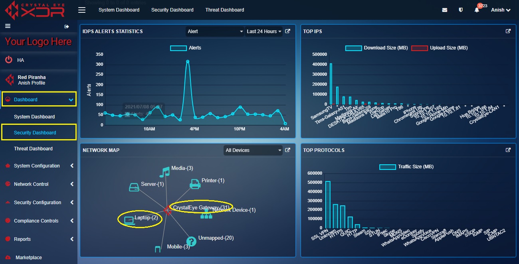Screen dimensions: 519x264
Task: Toggle the Traffic Size (MB) legend
Action: (406, 167)
